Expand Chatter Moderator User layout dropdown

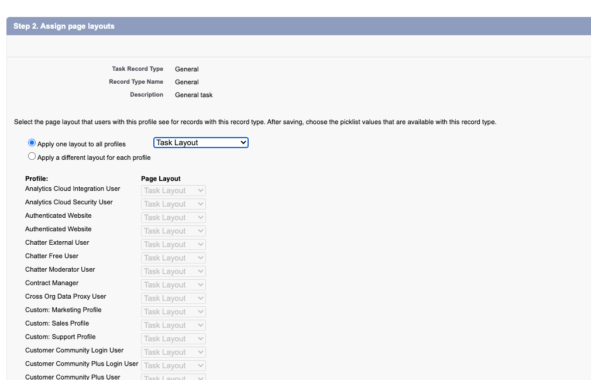click(x=173, y=272)
